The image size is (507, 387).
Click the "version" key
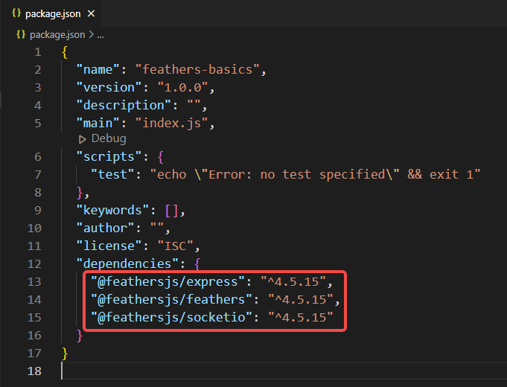pos(109,88)
